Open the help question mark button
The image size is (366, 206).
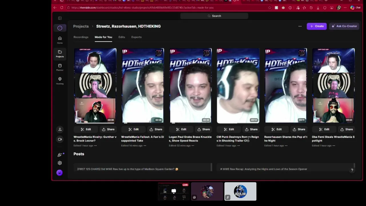tap(352, 170)
